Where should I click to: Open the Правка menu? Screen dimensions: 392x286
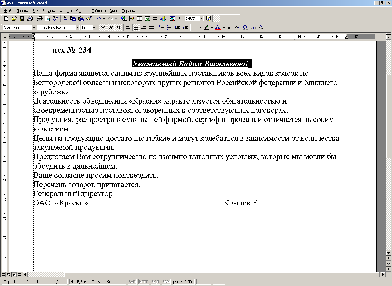click(22, 11)
